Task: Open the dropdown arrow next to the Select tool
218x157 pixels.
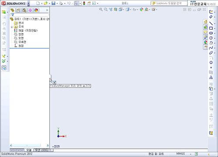Action: point(80,3)
